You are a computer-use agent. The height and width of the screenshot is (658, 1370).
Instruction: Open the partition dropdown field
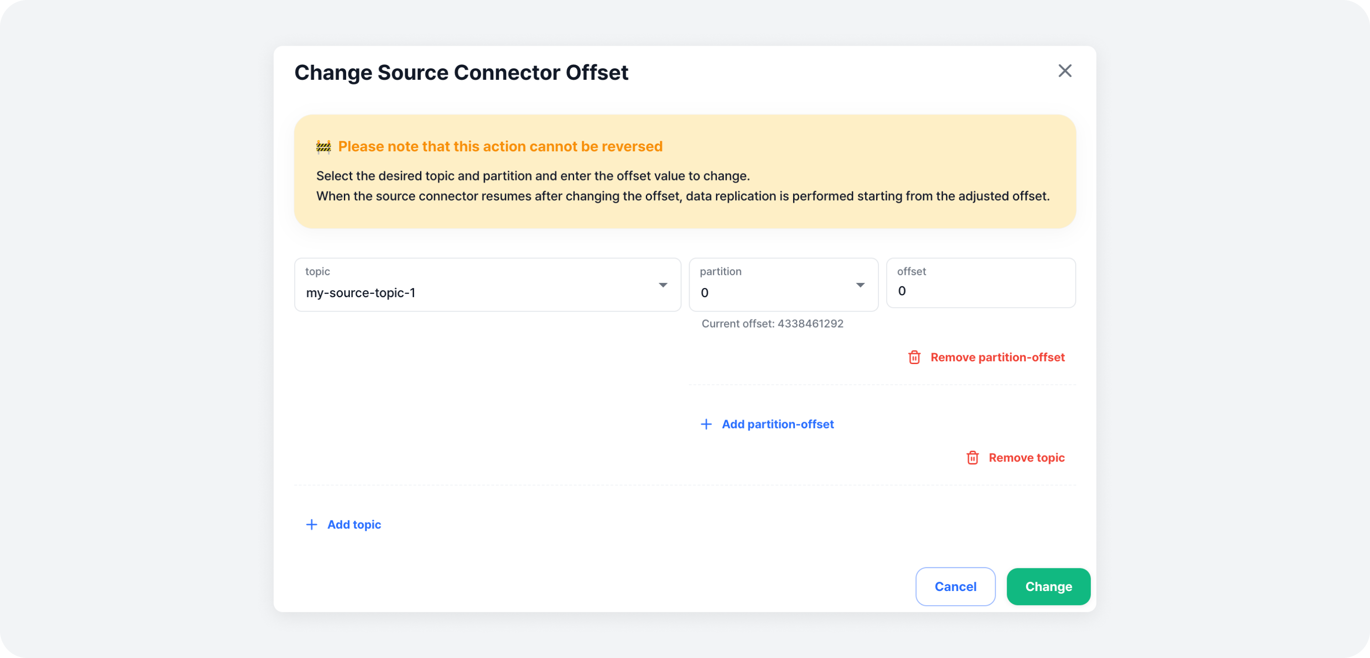(x=771, y=285)
